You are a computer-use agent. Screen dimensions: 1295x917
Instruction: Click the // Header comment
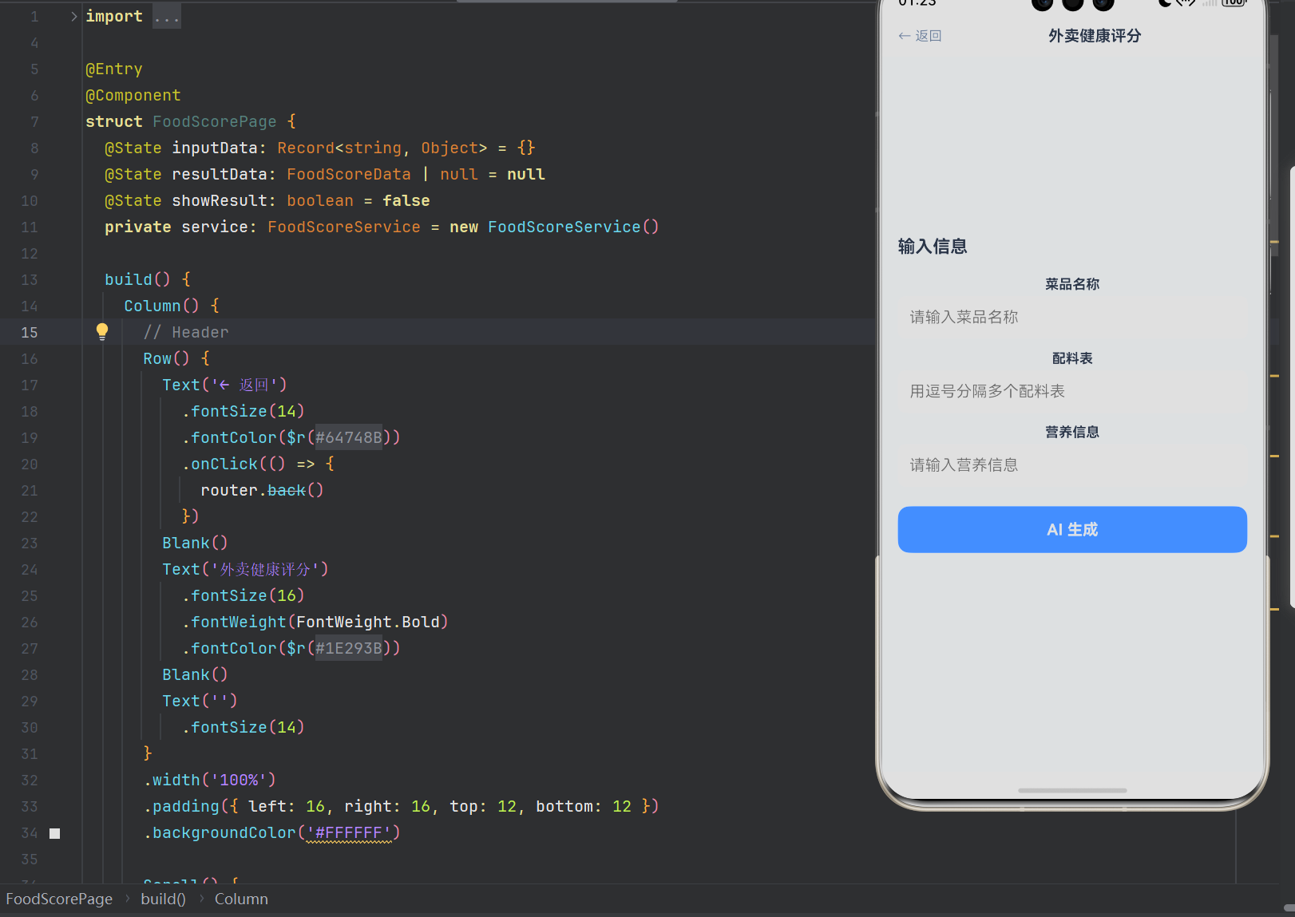click(x=186, y=332)
